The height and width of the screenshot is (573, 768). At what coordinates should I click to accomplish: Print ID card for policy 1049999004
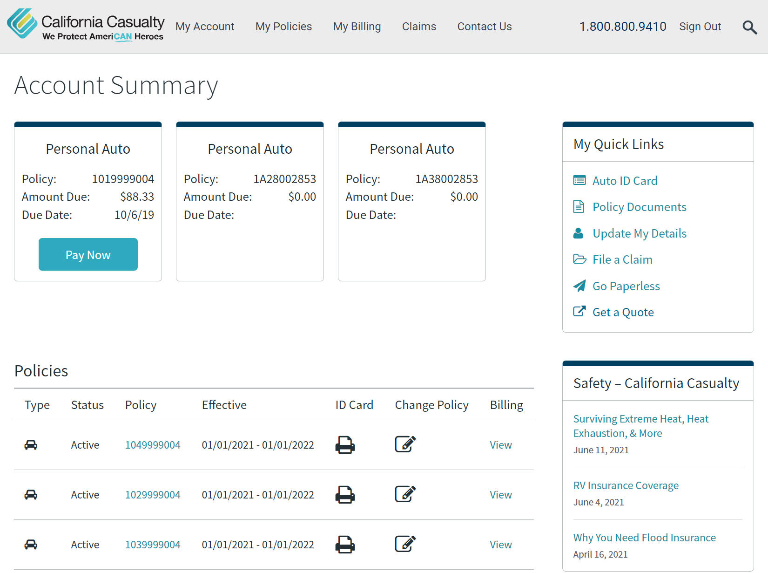345,445
